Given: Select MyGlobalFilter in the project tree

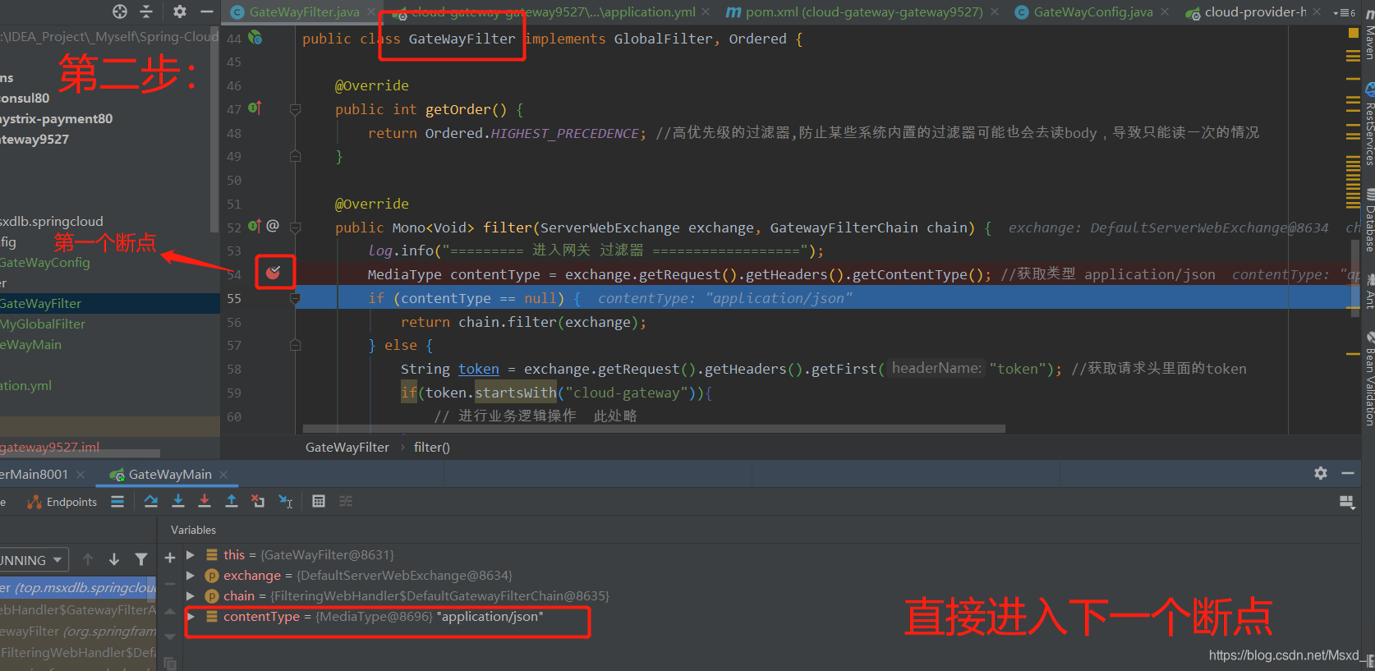Looking at the screenshot, I should pos(43,324).
